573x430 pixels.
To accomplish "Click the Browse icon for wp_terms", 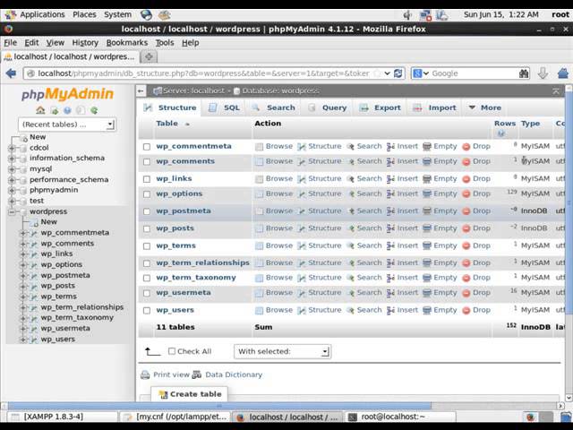I will click(x=259, y=245).
